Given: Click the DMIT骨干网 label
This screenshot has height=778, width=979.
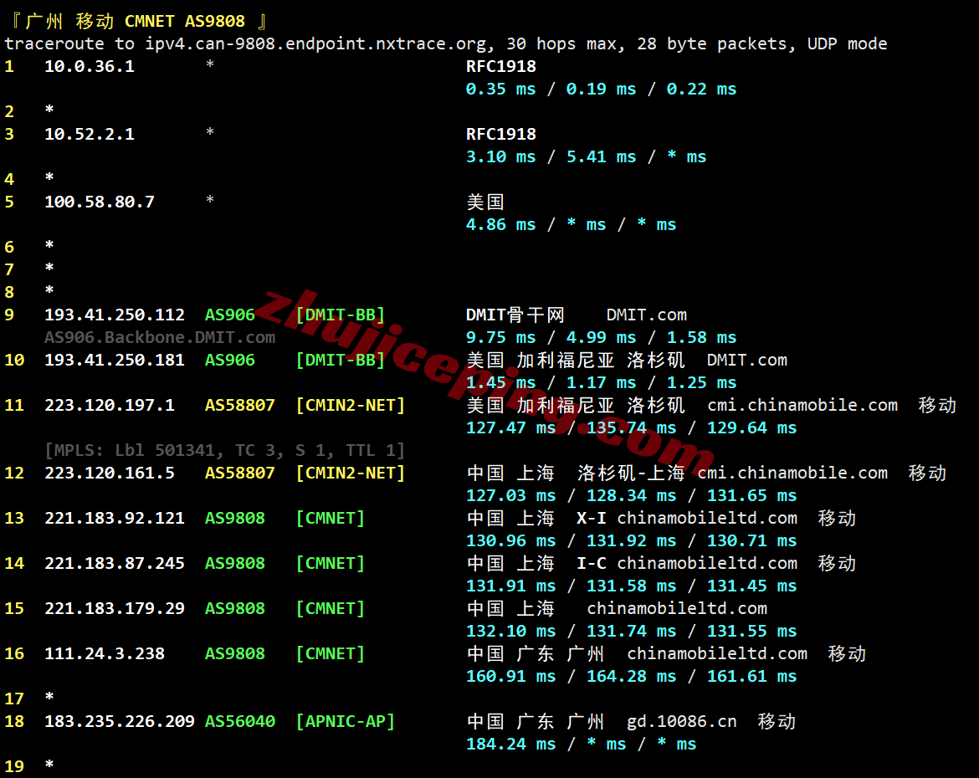Looking at the screenshot, I should coord(515,315).
